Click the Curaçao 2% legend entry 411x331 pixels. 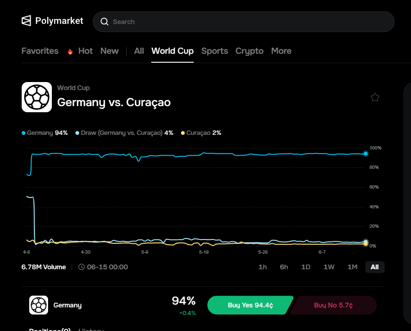click(x=201, y=133)
